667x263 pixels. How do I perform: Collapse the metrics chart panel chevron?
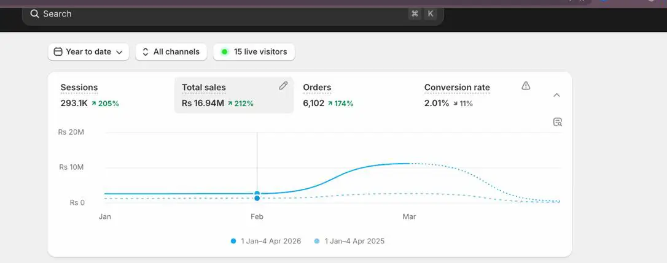click(556, 95)
